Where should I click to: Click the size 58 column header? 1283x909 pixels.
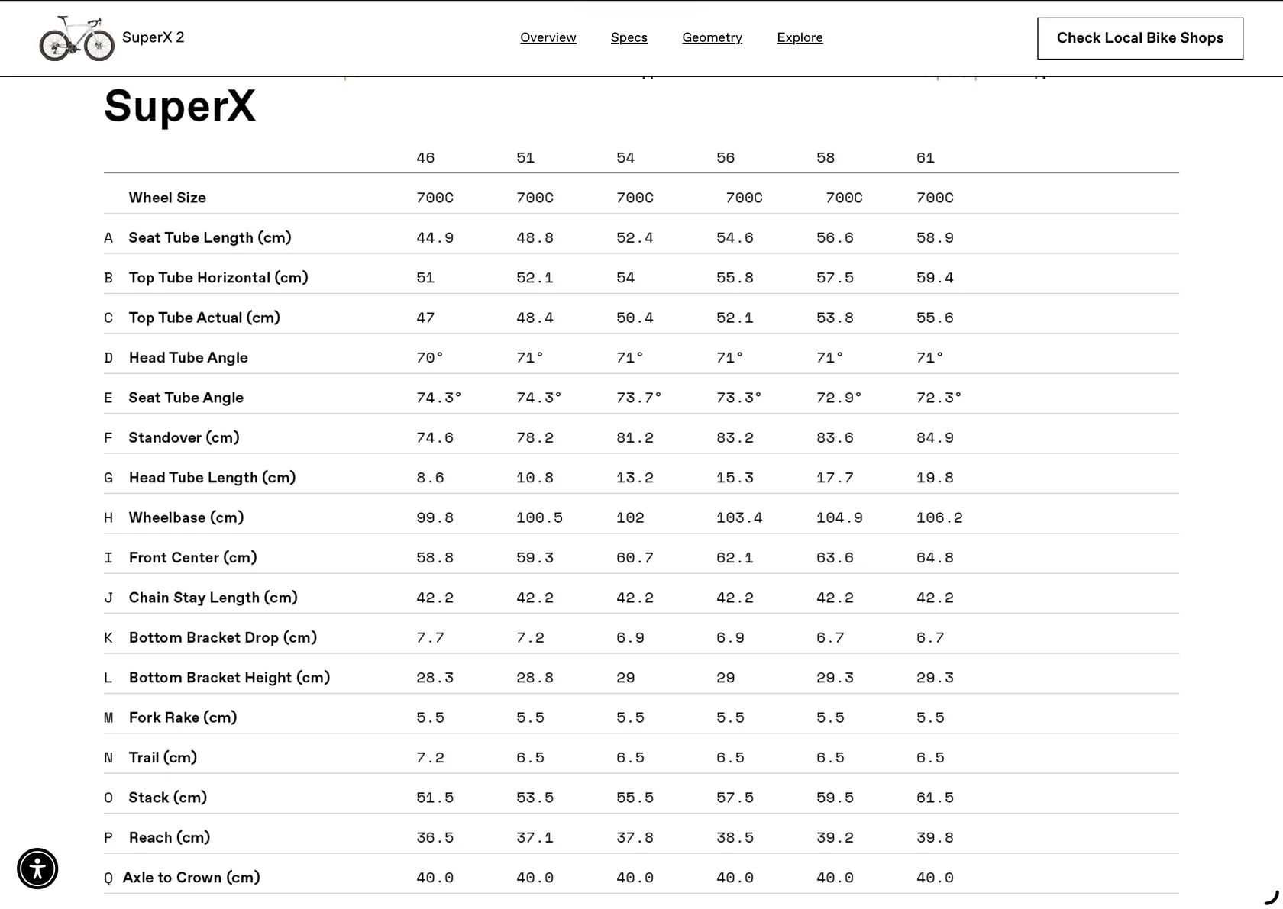pos(826,158)
